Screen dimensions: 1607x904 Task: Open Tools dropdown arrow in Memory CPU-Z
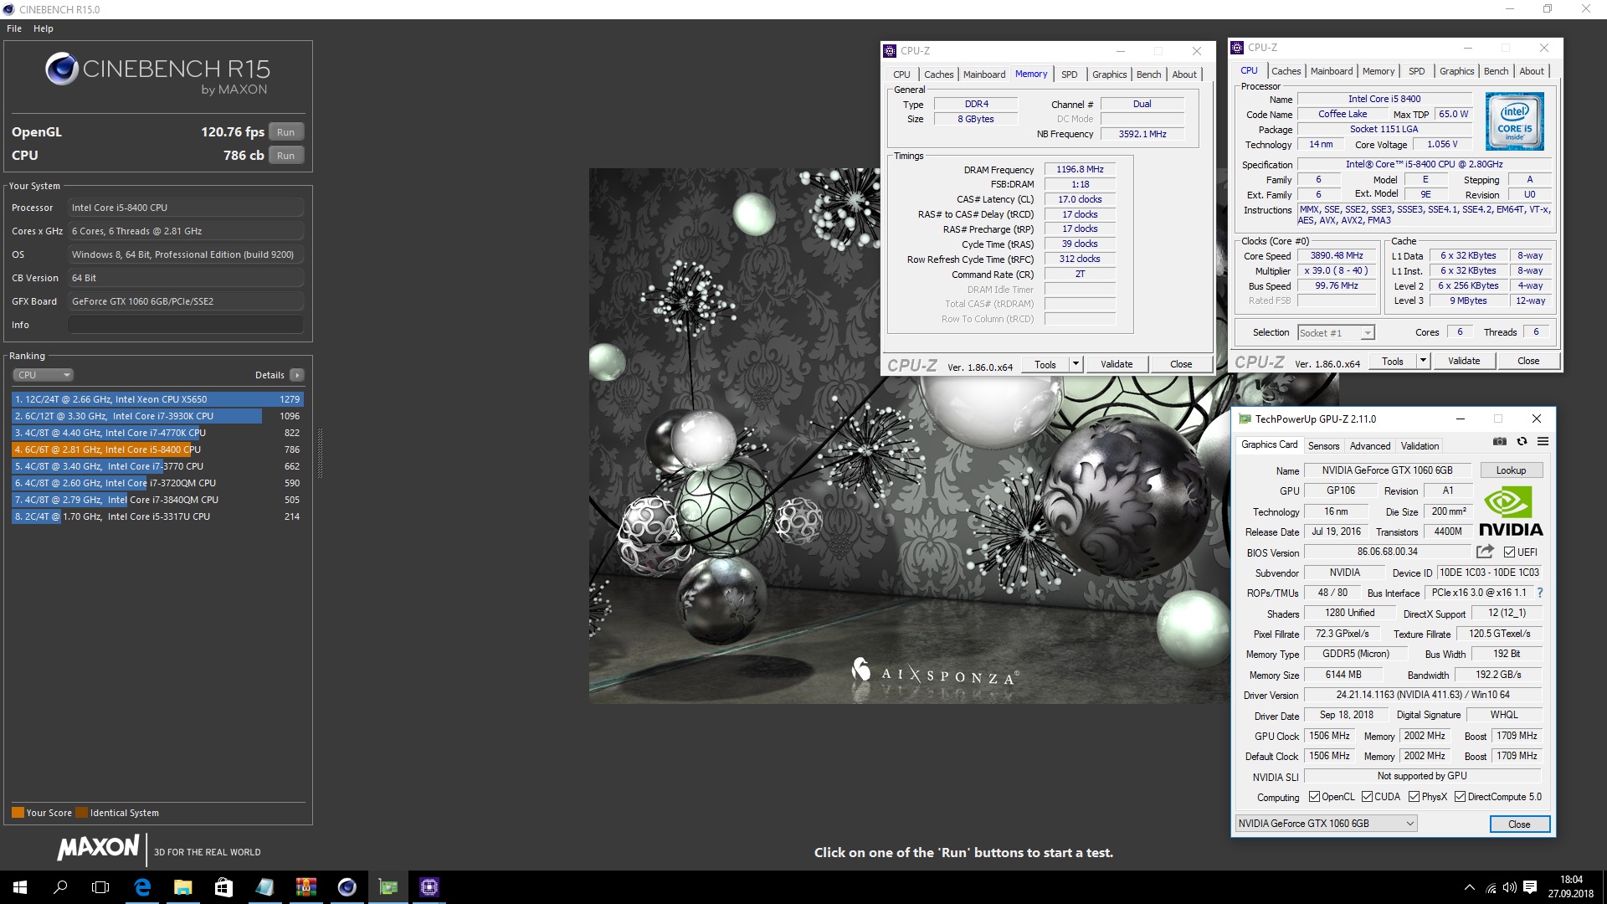[1076, 364]
